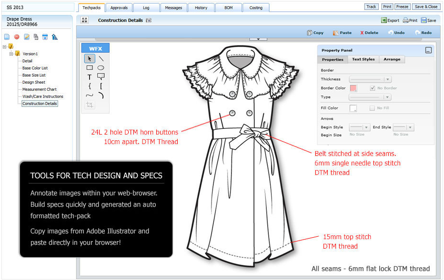Collapse the toolbar using the top arrow handle
Screen dimensions: 444x280
258,39
